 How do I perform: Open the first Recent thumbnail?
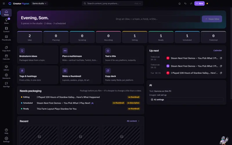[39, 135]
